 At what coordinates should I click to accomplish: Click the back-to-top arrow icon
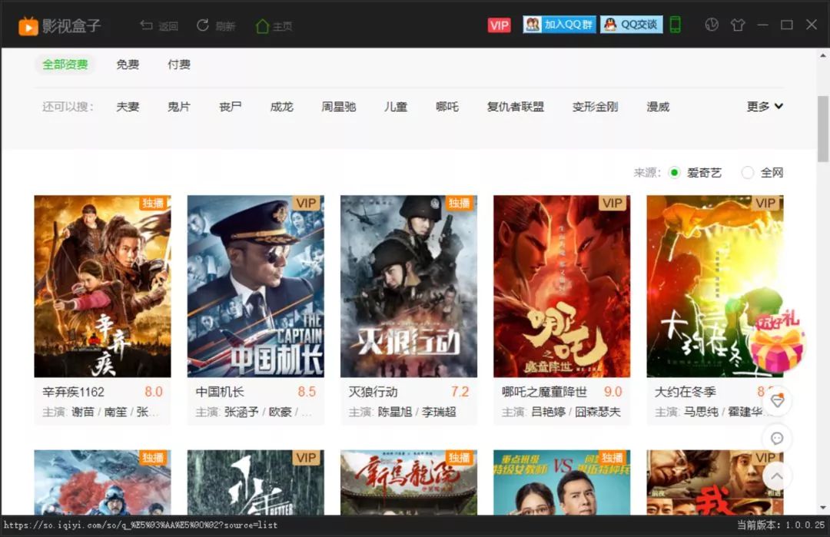point(777,476)
